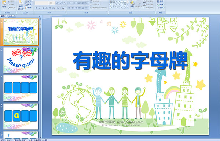The width and height of the screenshot is (220, 141).
Task: Click the New Slide icon
Action: (21, 3)
